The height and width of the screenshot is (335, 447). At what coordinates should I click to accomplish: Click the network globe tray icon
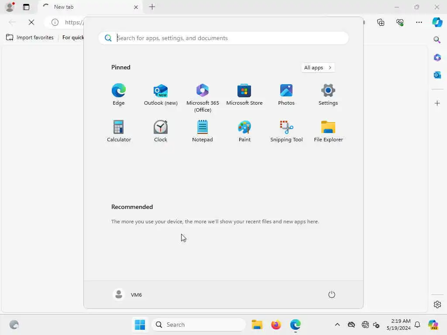(x=365, y=325)
